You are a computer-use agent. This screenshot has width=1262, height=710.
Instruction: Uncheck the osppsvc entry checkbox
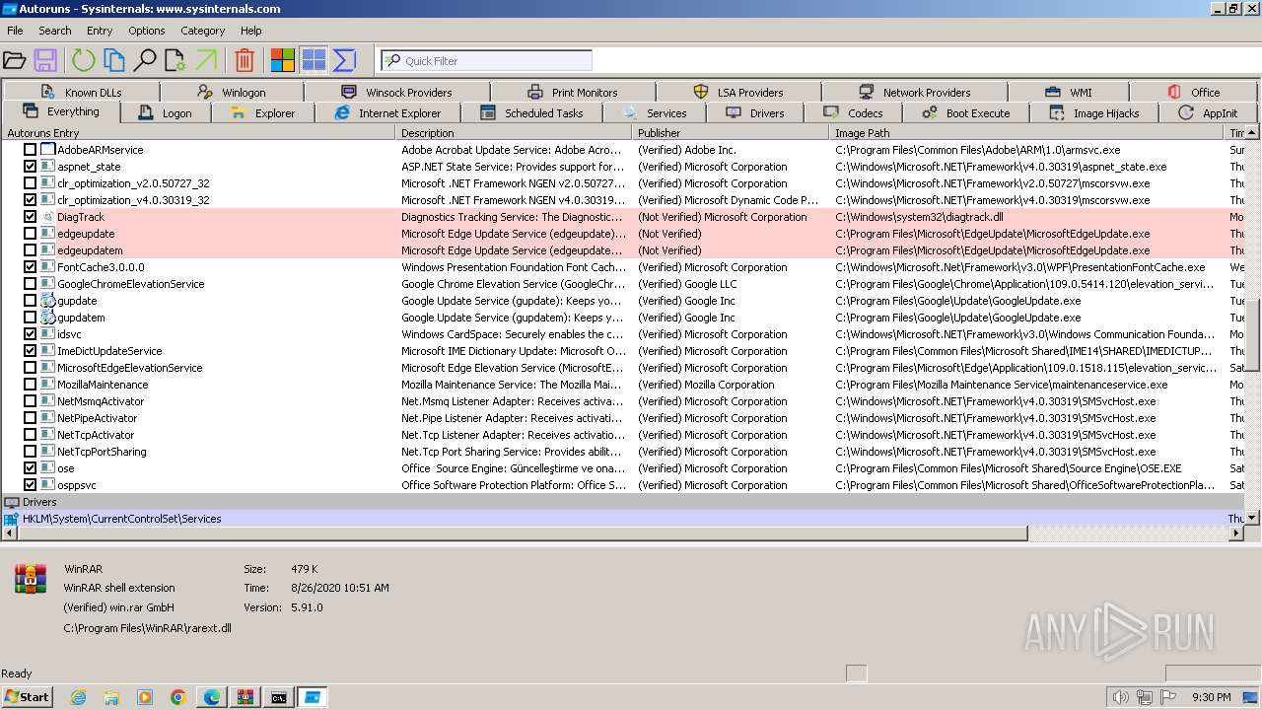click(30, 485)
